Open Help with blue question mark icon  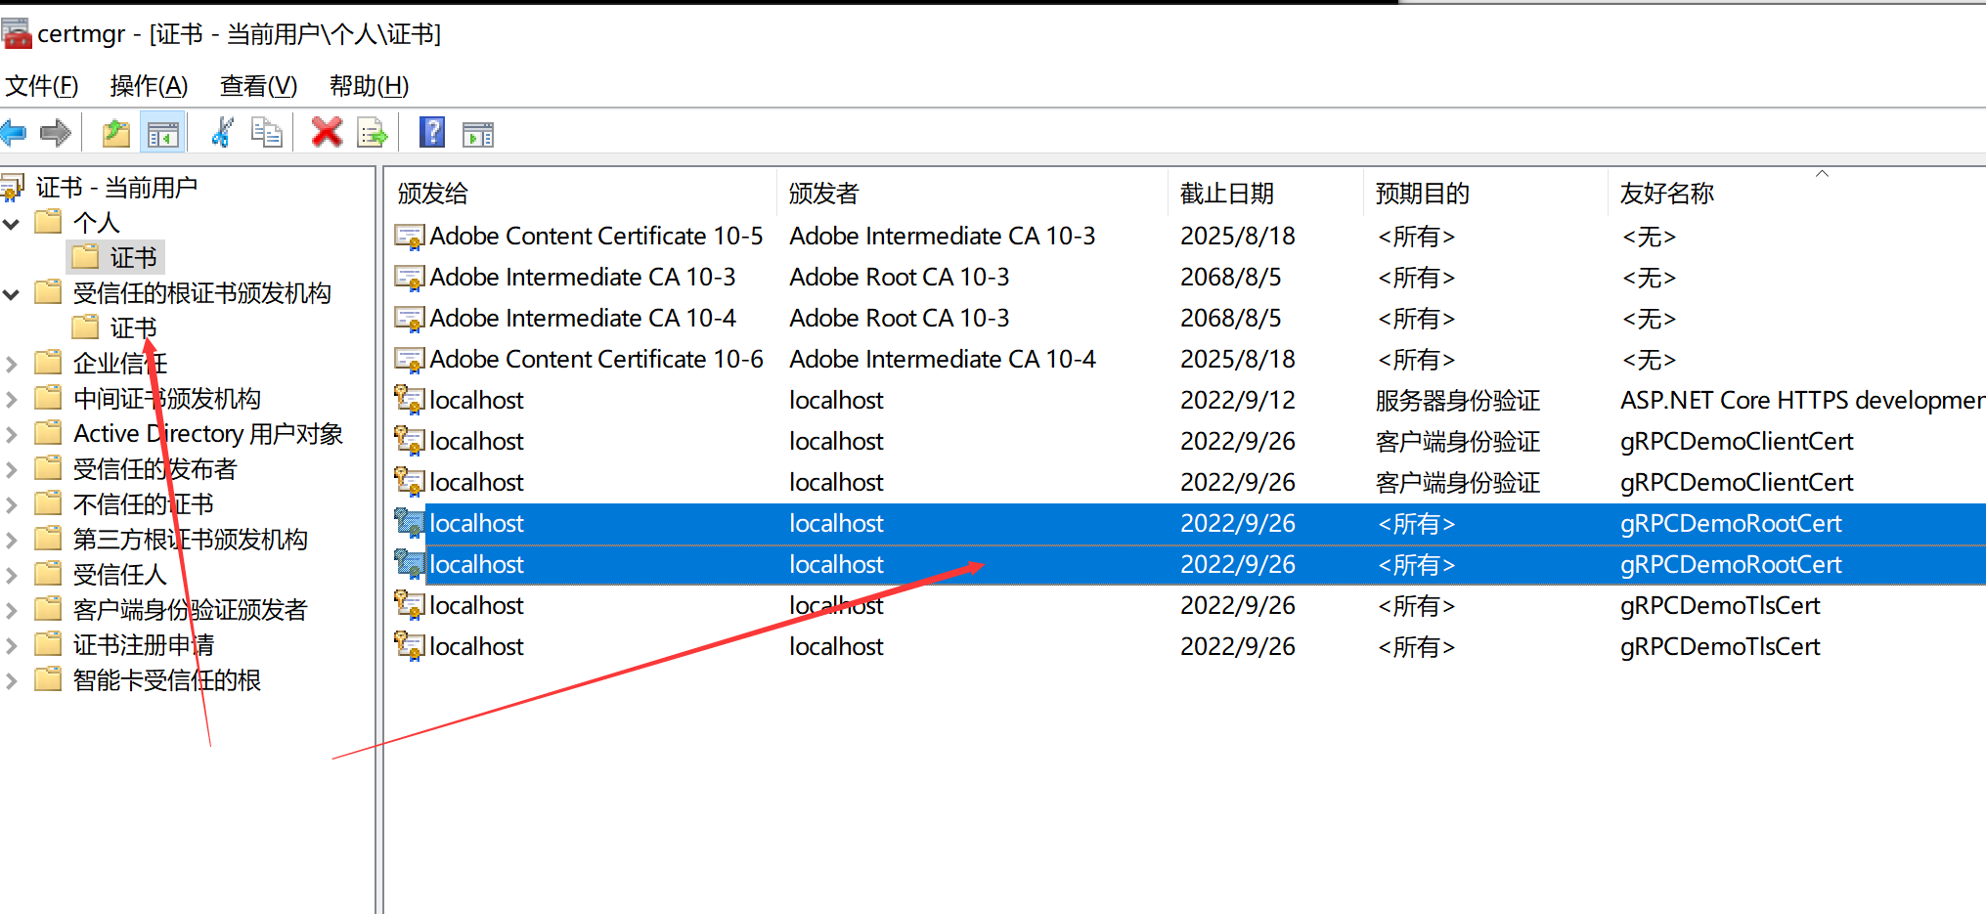click(431, 132)
